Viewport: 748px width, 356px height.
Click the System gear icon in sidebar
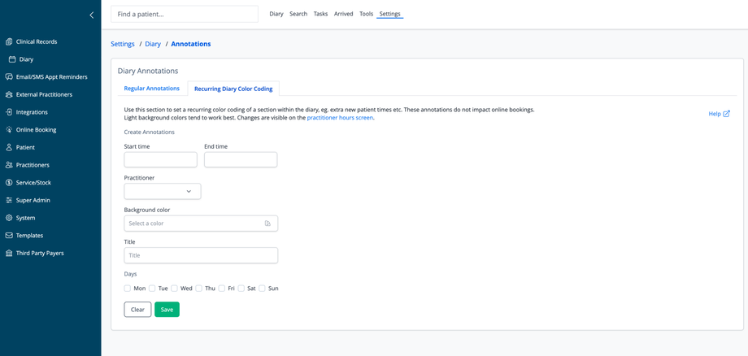pos(9,218)
